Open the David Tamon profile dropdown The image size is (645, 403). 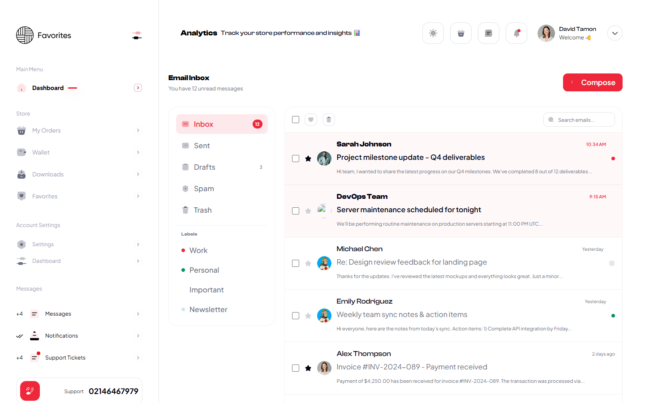click(x=615, y=33)
